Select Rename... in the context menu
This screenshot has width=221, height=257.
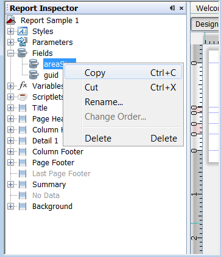point(123,102)
